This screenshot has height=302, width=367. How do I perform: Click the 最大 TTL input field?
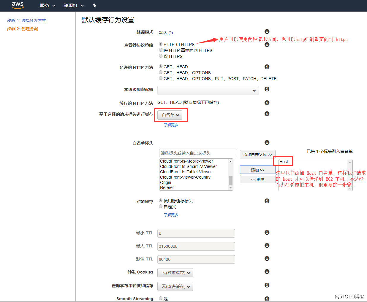[x=196, y=246]
